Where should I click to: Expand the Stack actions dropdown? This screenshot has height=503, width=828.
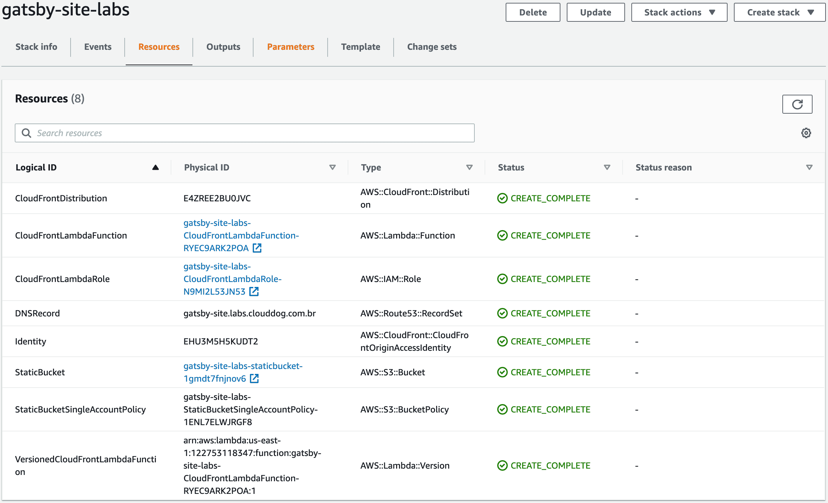tap(679, 12)
